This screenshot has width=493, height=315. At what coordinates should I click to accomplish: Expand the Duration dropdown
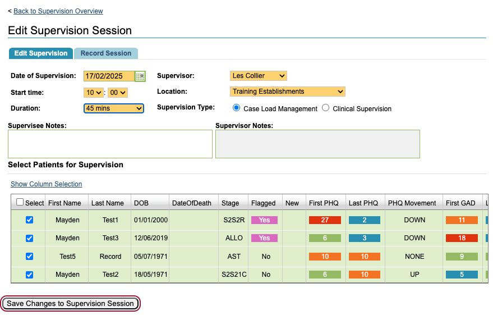114,108
